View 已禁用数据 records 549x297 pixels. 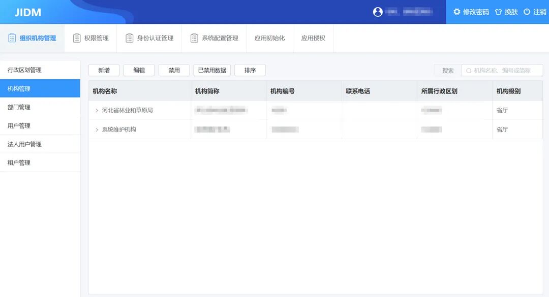point(212,70)
